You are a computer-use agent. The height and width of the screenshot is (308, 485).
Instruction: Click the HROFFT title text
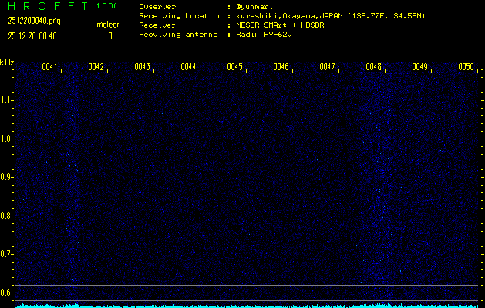pyautogui.click(x=48, y=6)
